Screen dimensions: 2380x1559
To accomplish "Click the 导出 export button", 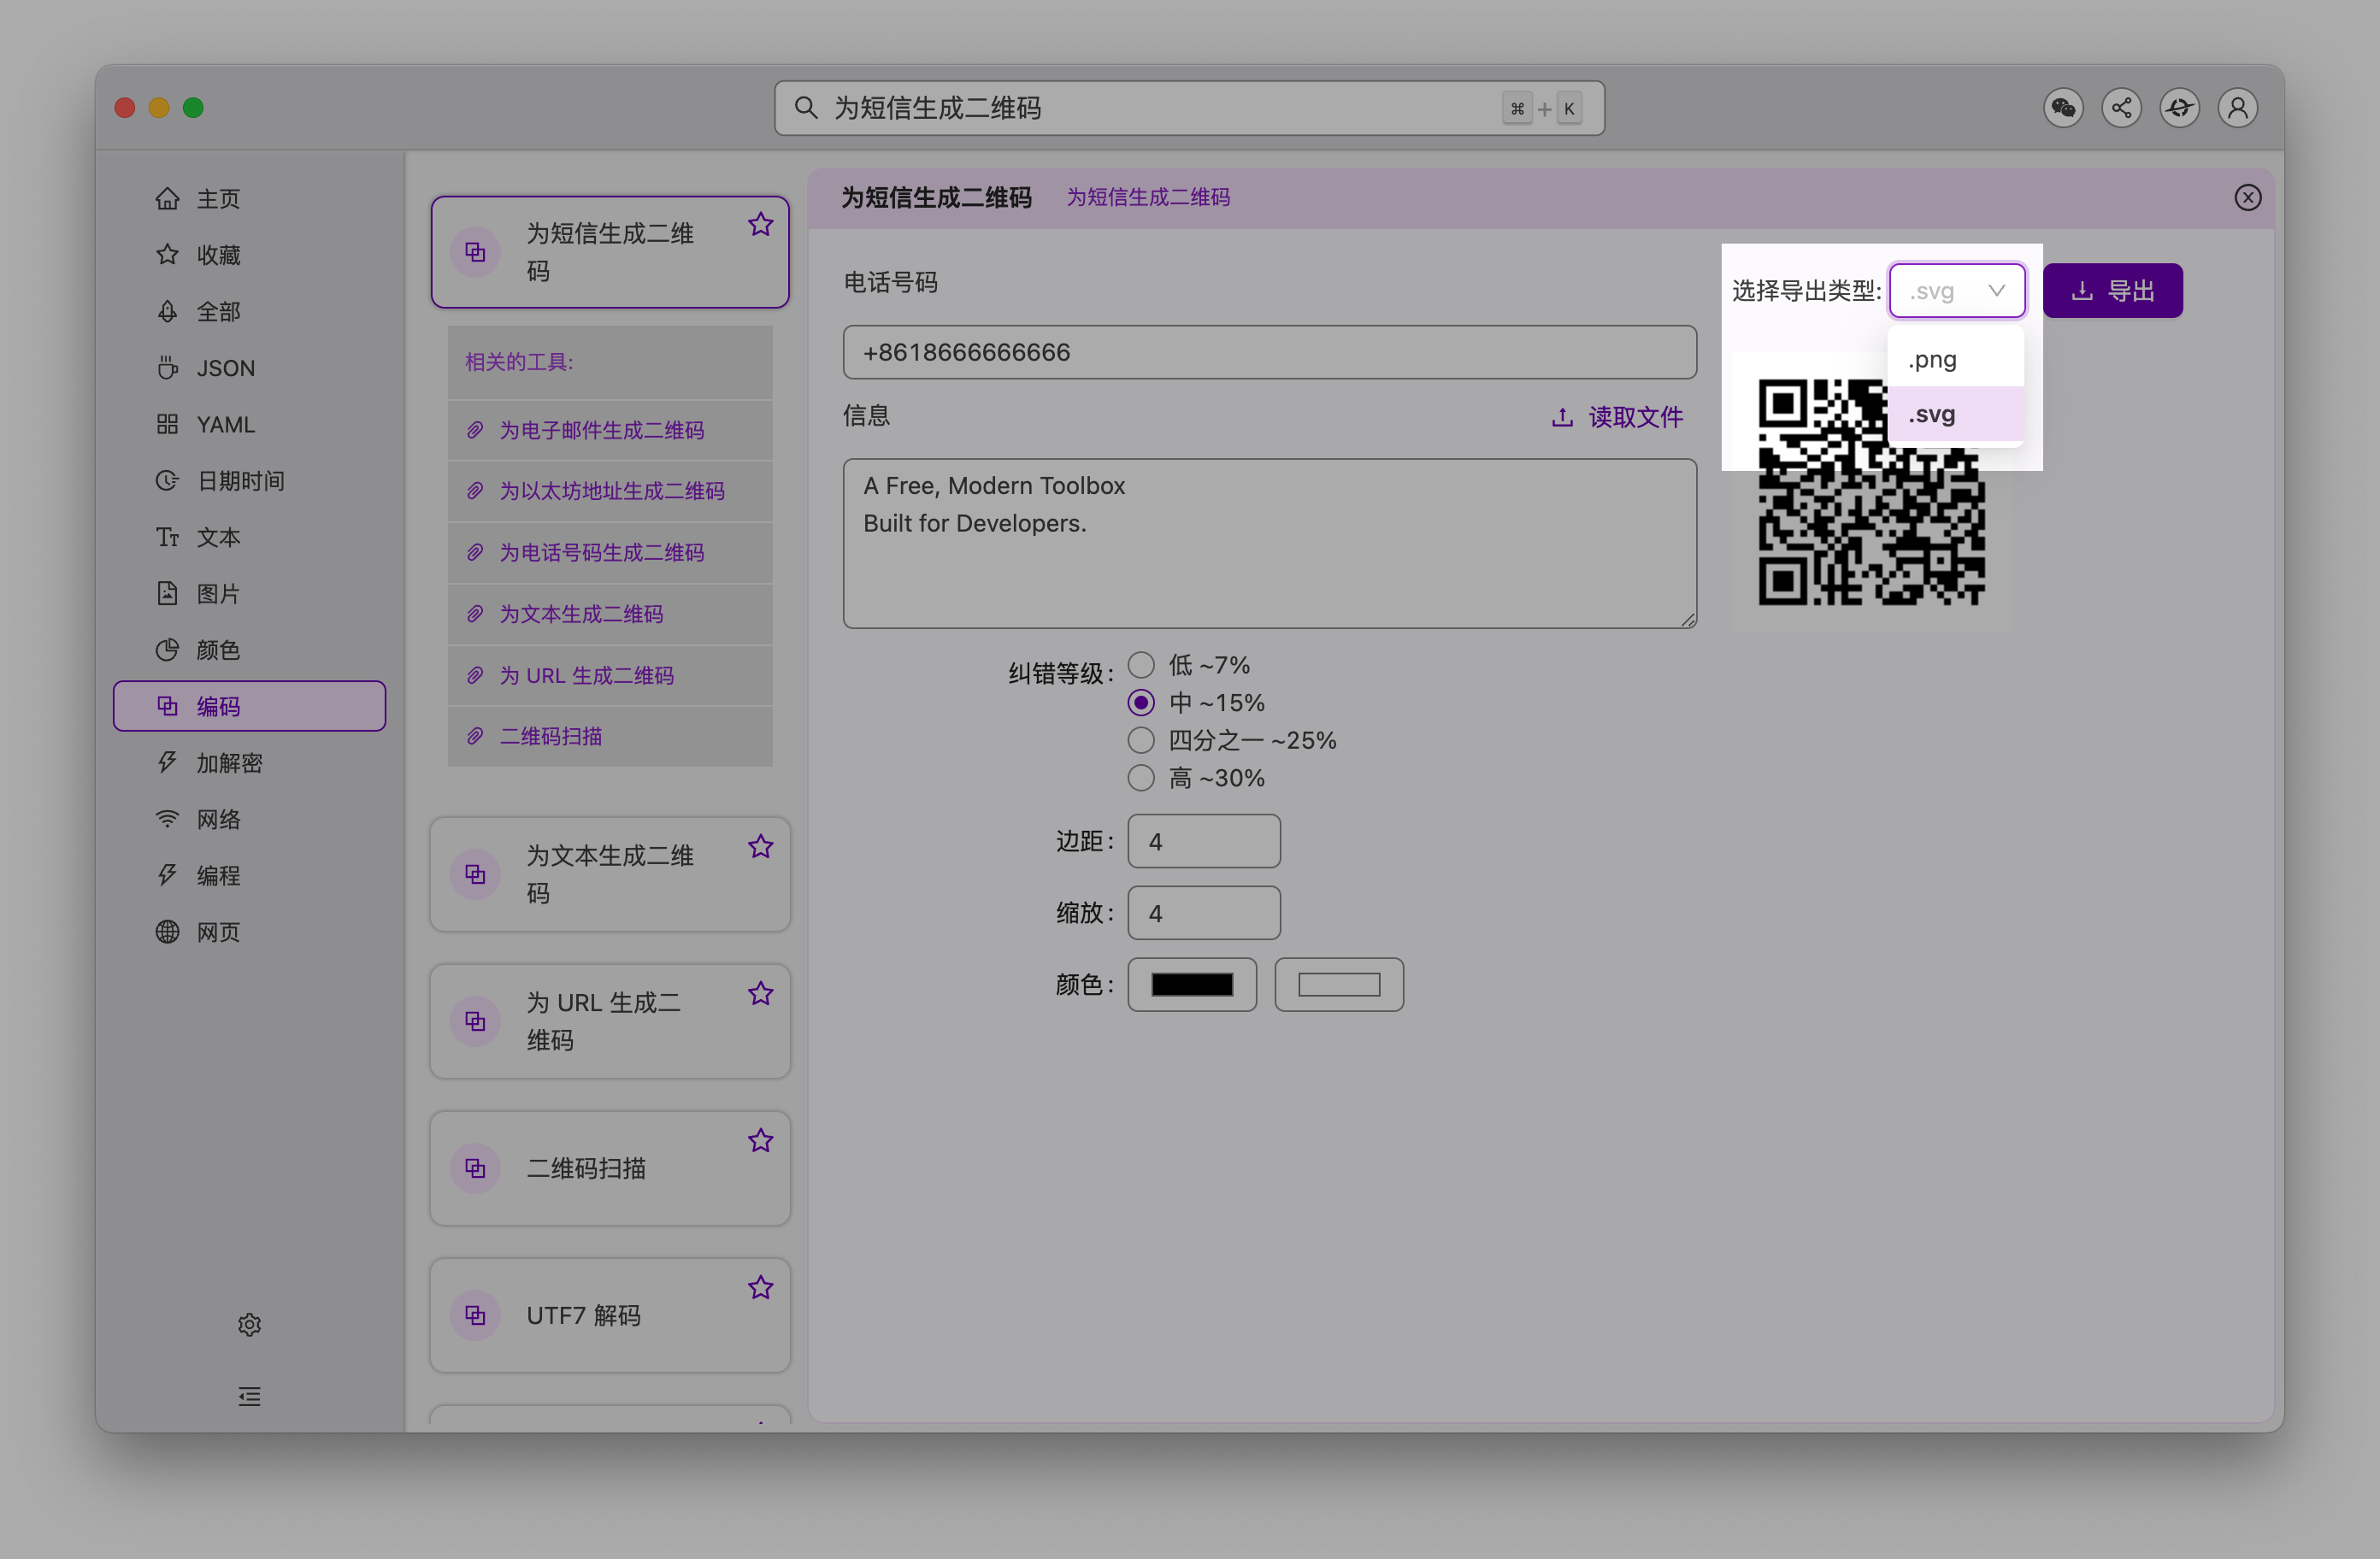I will pos(2112,291).
